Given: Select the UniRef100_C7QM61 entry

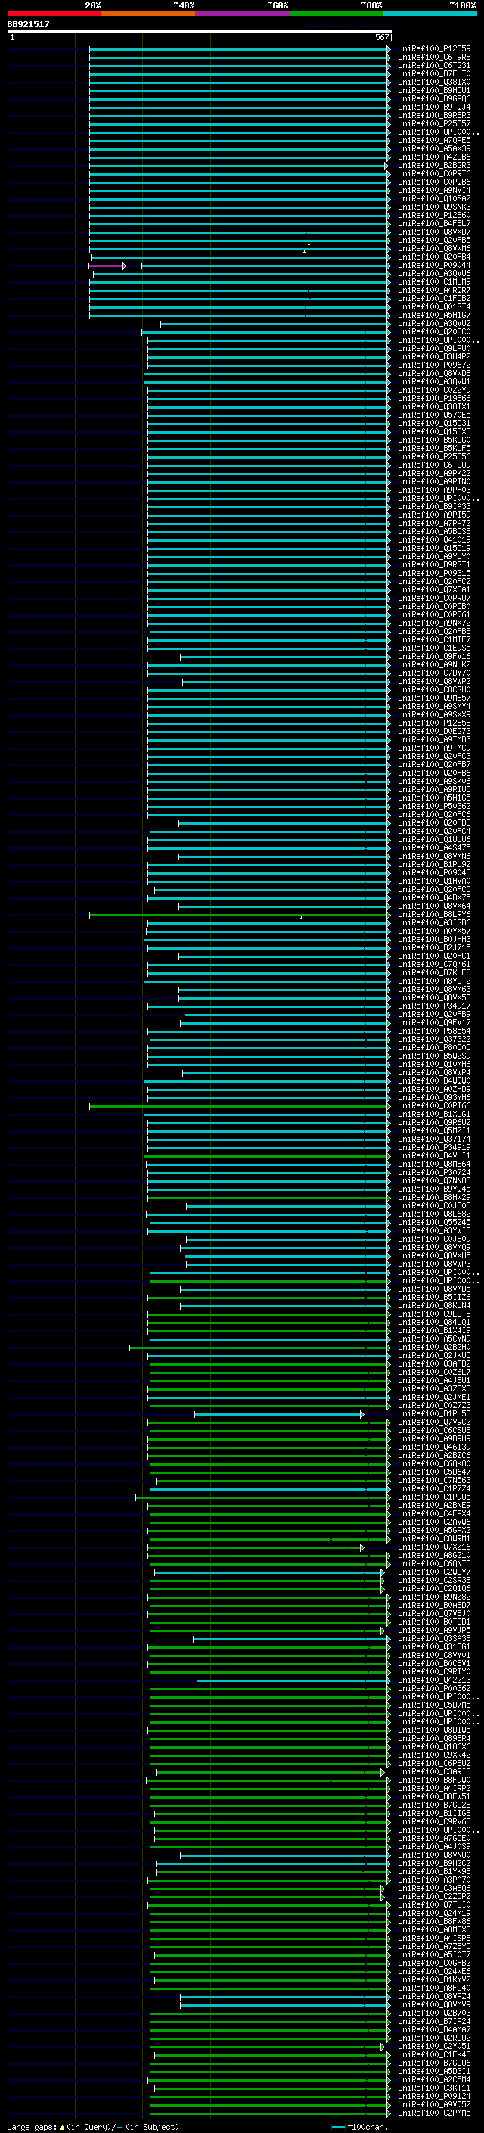Looking at the screenshot, I should tap(433, 964).
